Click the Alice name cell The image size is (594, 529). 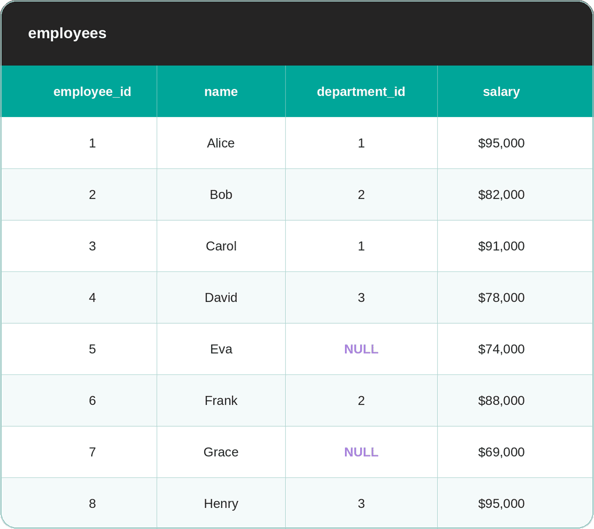click(221, 143)
